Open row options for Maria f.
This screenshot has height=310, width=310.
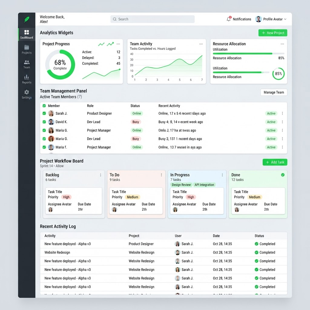pos(282,147)
